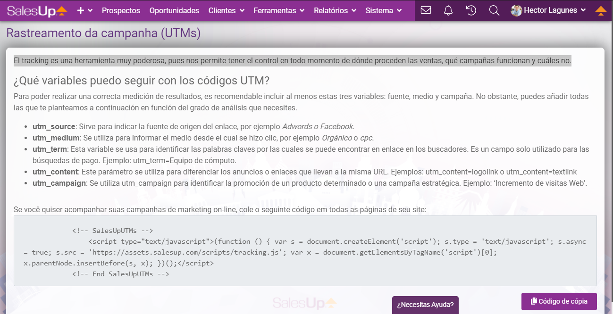Click the utm_medium bullet term

pos(56,138)
